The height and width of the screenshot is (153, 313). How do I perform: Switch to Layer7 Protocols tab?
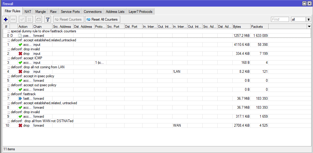pos(140,12)
